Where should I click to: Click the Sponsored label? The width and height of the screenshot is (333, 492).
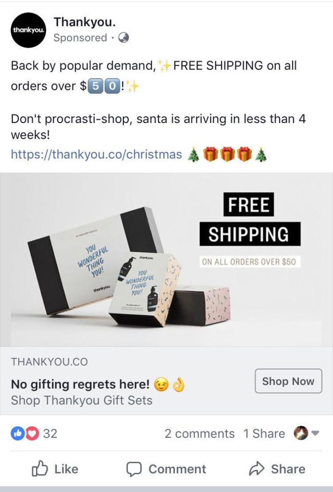pyautogui.click(x=80, y=37)
